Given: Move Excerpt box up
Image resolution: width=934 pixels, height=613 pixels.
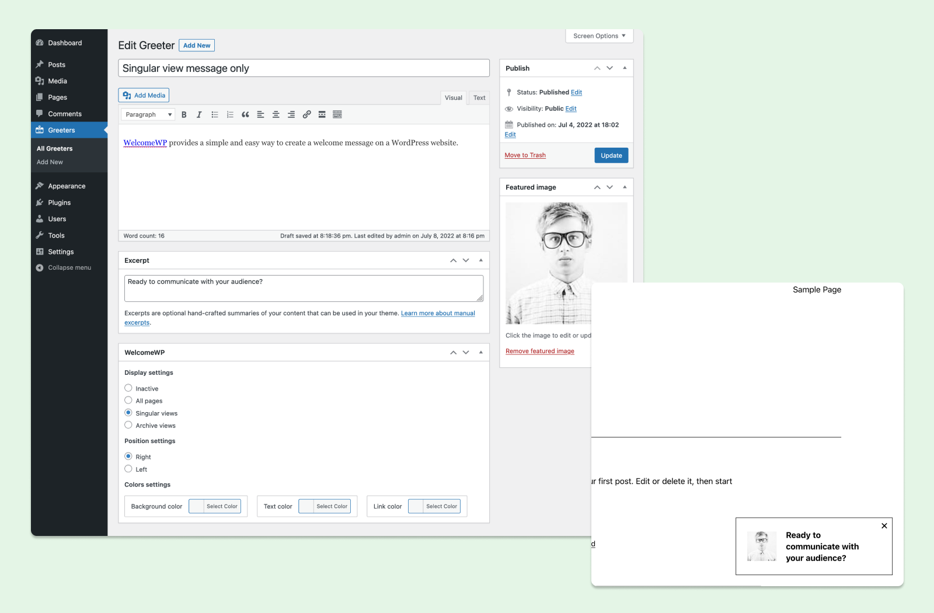Looking at the screenshot, I should pos(453,260).
